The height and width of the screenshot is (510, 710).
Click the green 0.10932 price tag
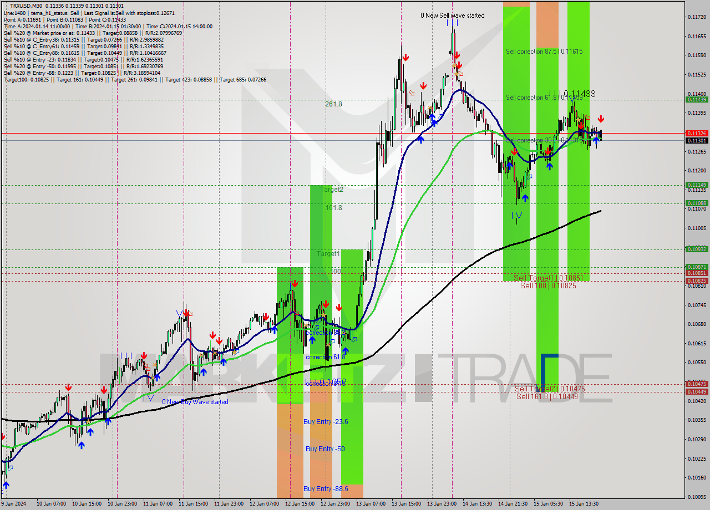pyautogui.click(x=697, y=249)
